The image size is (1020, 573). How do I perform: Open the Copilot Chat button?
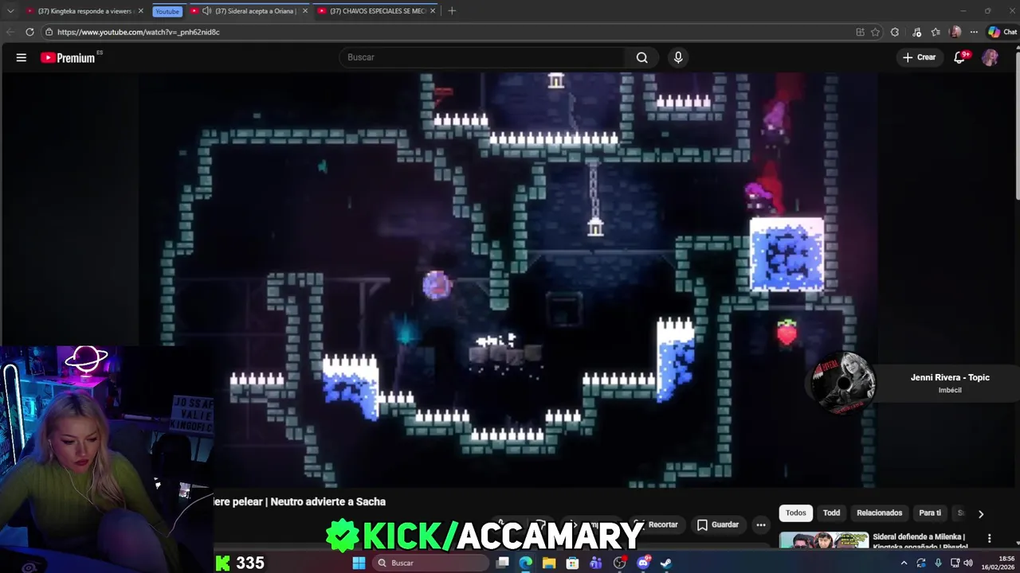(1002, 32)
